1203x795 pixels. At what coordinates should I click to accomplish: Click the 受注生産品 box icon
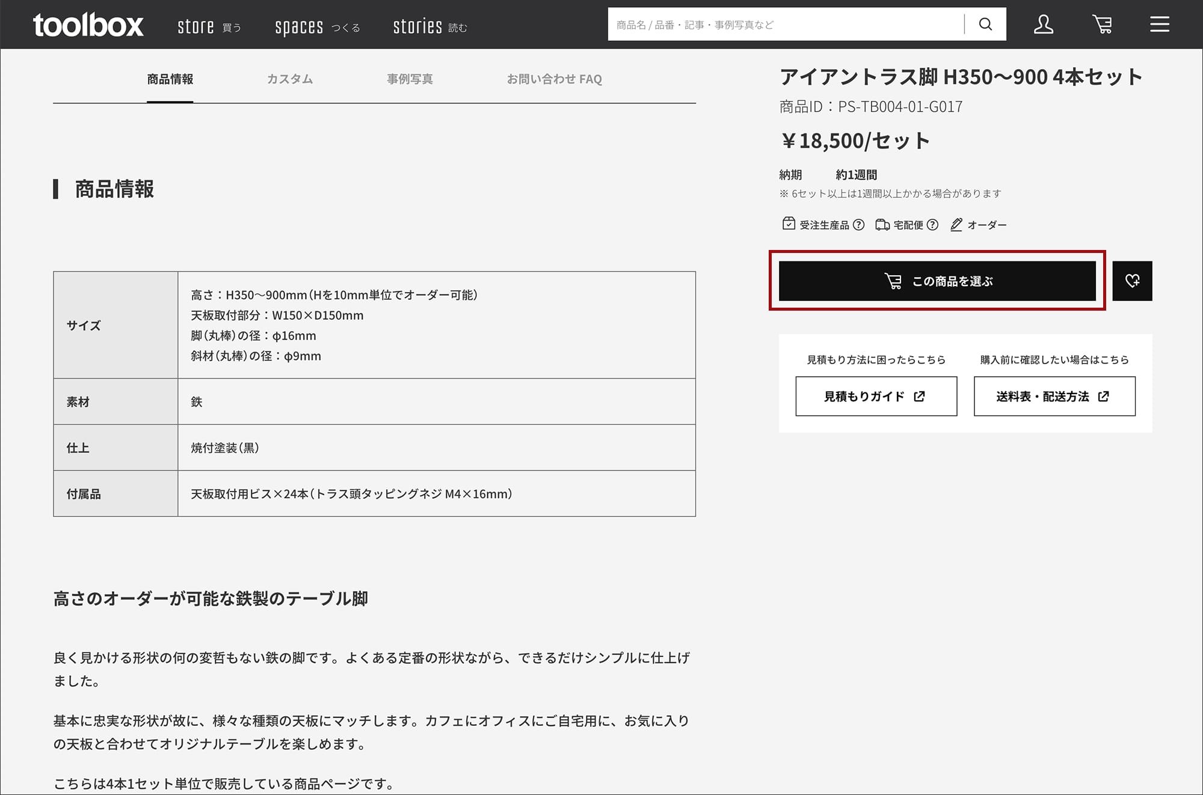click(x=789, y=224)
